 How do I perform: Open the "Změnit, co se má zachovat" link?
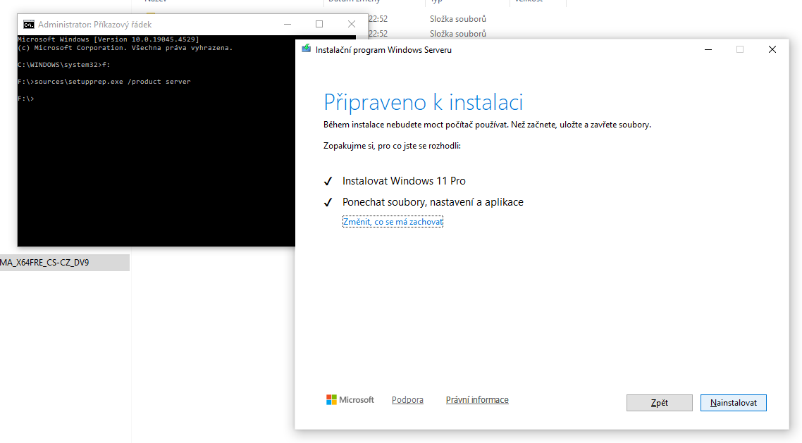[393, 220]
